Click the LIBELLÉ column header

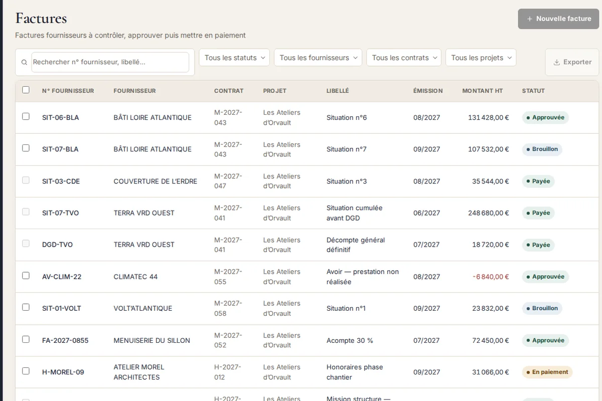(338, 91)
